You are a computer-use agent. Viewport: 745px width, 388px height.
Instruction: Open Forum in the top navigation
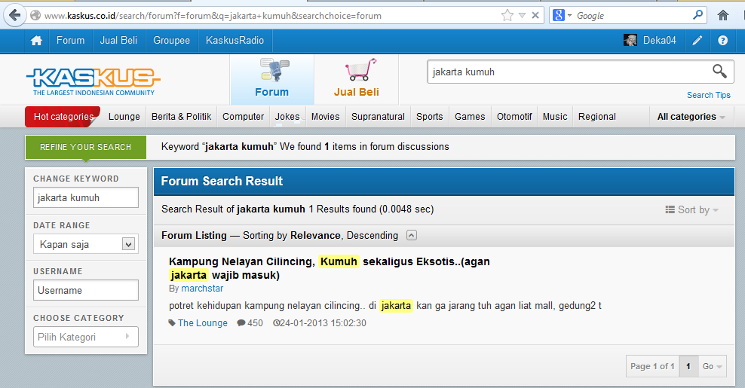click(x=70, y=41)
